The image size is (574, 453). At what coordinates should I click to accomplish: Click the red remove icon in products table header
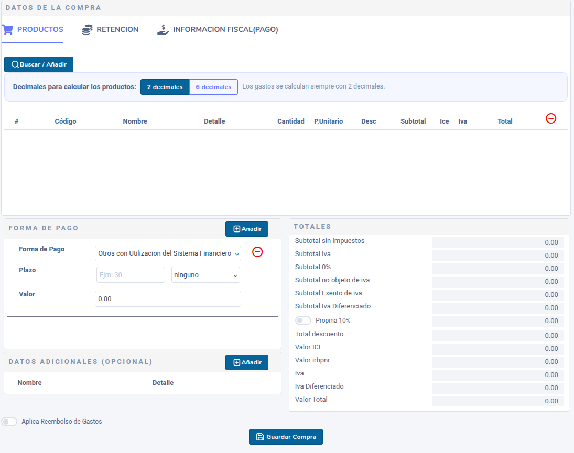(550, 118)
